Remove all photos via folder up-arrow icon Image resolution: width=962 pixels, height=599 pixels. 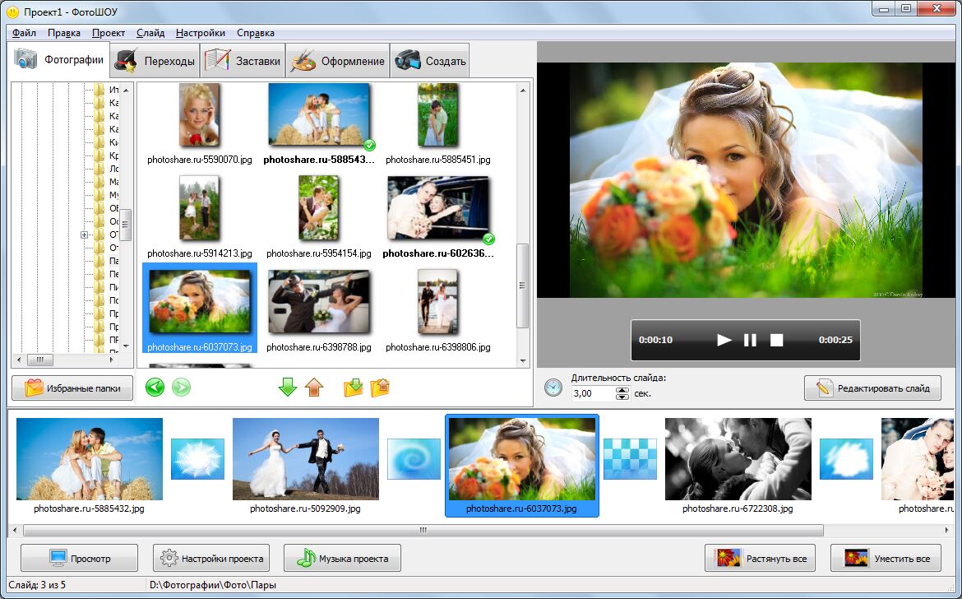380,387
